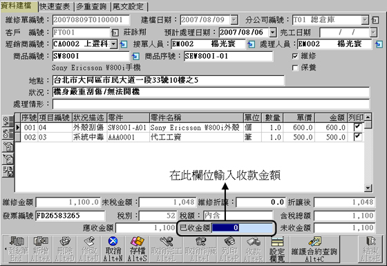Click the 已收金額 input field
This screenshot has height=266, width=387.
click(x=243, y=227)
